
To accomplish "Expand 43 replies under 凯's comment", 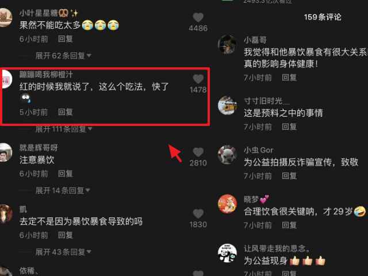I will pyautogui.click(x=63, y=252).
